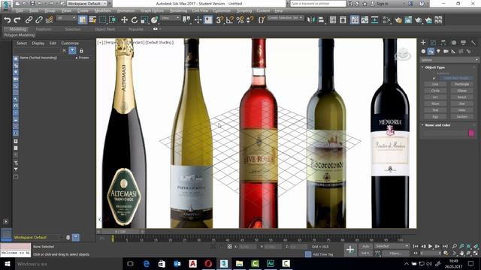Open the Selected key filter dropdown
The width and height of the screenshot is (481, 270).
392,246
